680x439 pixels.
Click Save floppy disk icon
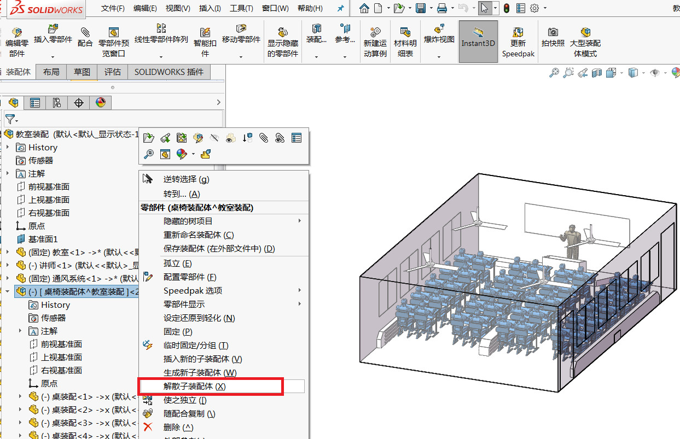(x=421, y=8)
